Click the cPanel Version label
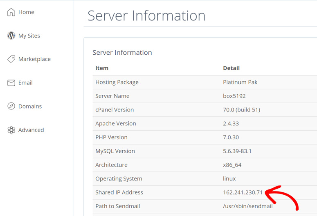 pyautogui.click(x=115, y=109)
